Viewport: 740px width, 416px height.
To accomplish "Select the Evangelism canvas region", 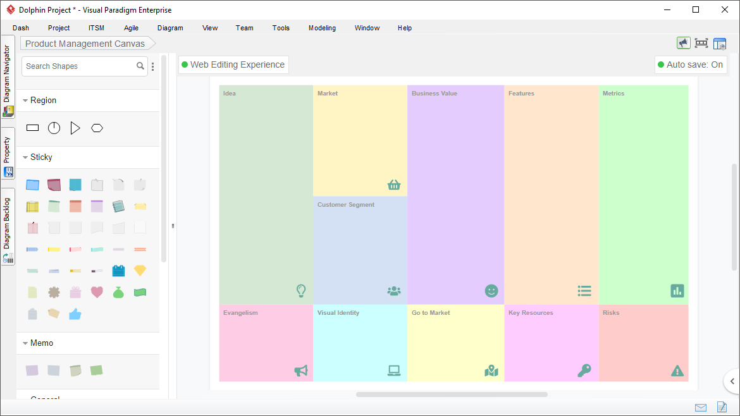I will 266,343.
